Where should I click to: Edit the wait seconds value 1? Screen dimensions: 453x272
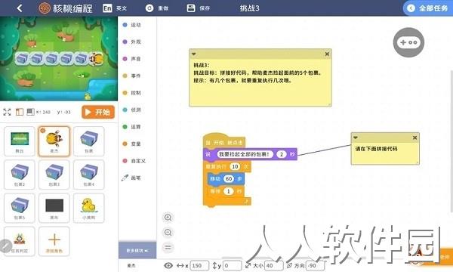point(229,191)
